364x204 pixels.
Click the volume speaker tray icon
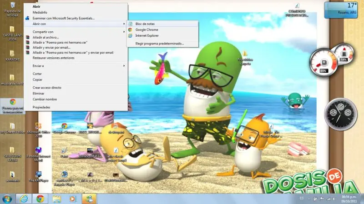(334, 199)
